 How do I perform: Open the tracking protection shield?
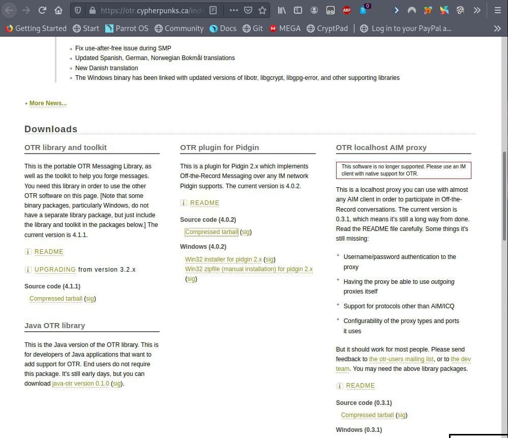[77, 10]
